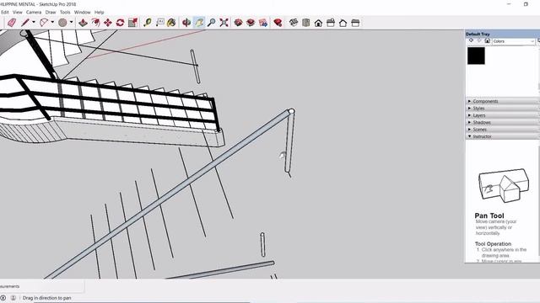Click the Pan Tool house illustration
540x303 pixels.
click(504, 185)
